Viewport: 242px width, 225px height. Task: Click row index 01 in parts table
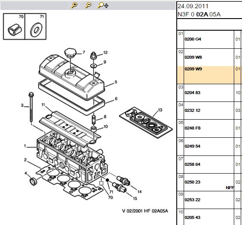coord(181,34)
